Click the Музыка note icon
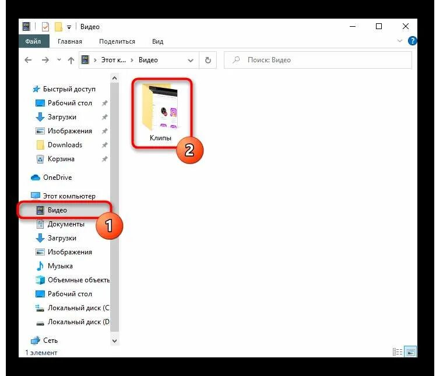Image resolution: width=436 pixels, height=376 pixels. point(40,266)
